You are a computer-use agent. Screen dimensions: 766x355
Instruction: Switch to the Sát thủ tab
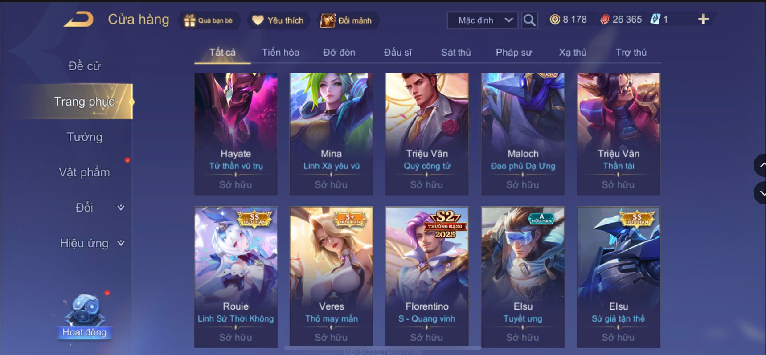456,53
